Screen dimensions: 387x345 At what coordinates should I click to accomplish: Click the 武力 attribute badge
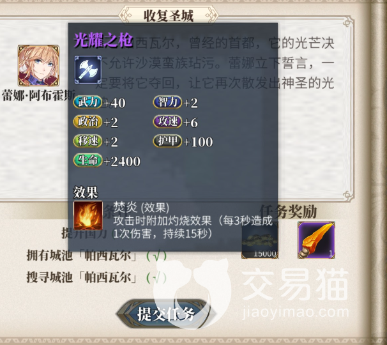(x=87, y=102)
